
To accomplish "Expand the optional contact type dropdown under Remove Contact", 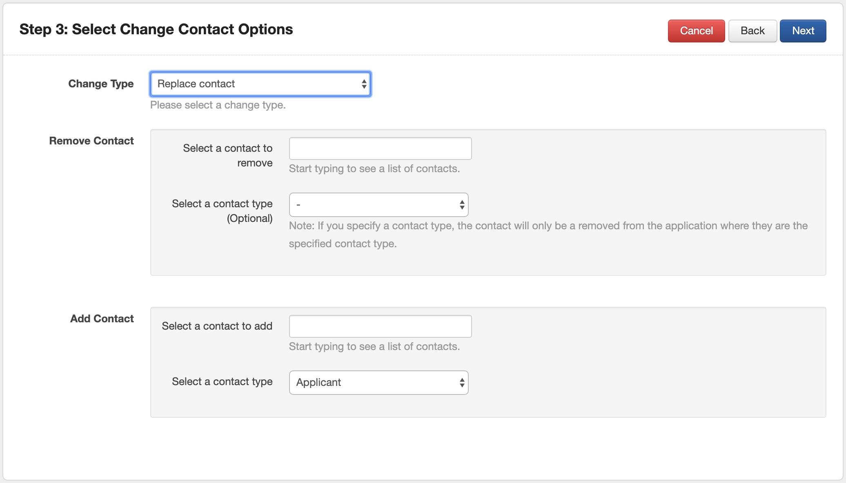I will point(378,205).
